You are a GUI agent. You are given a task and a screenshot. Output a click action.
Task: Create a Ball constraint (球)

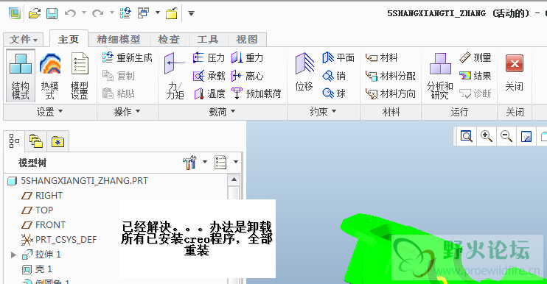click(x=334, y=93)
